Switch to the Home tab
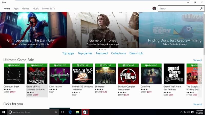The height and width of the screenshot is (115, 205). click(7, 8)
